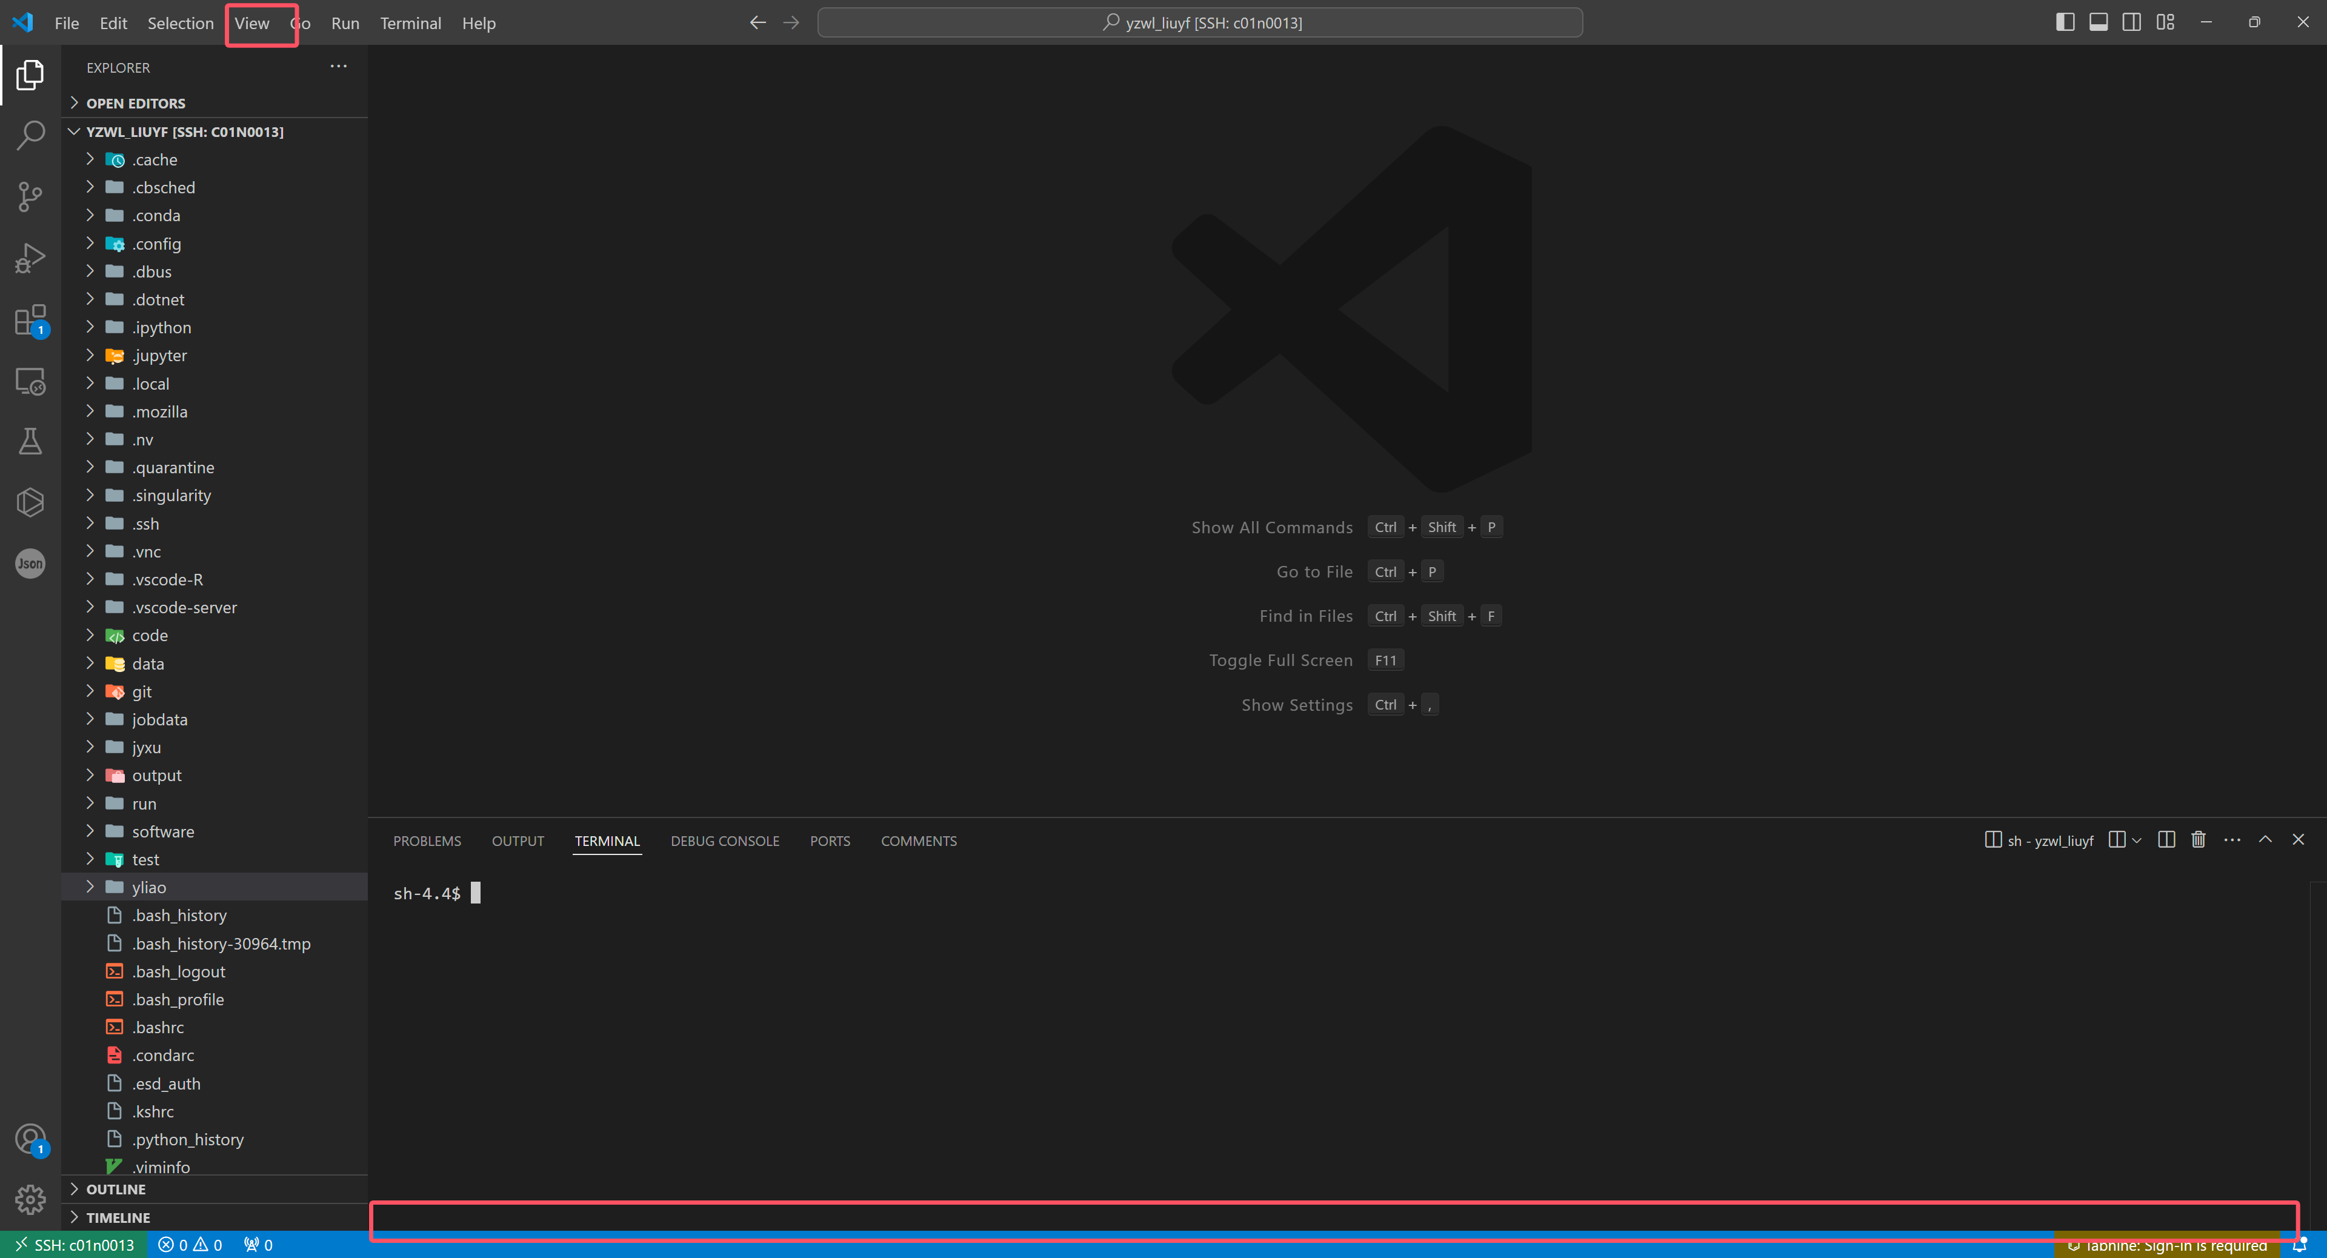The height and width of the screenshot is (1258, 2327).
Task: Toggle the bottom panel layout button
Action: (2099, 22)
